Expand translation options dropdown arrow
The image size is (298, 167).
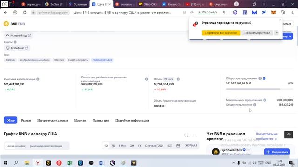coord(276,33)
